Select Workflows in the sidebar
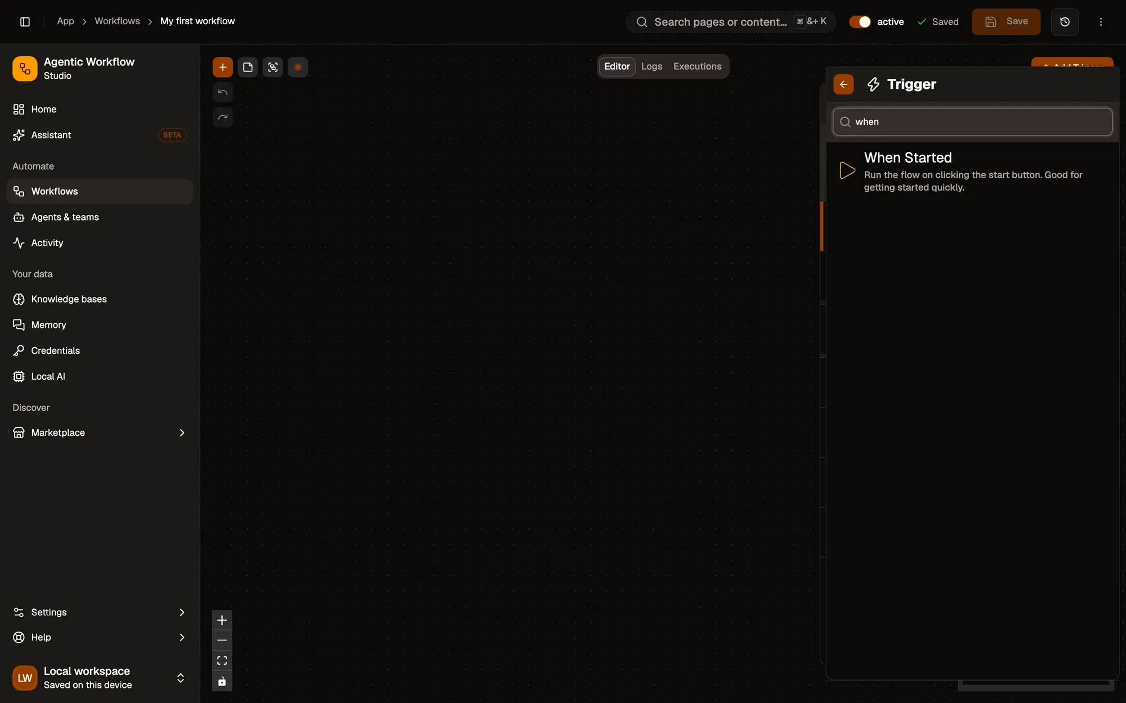Viewport: 1126px width, 703px height. (x=100, y=191)
